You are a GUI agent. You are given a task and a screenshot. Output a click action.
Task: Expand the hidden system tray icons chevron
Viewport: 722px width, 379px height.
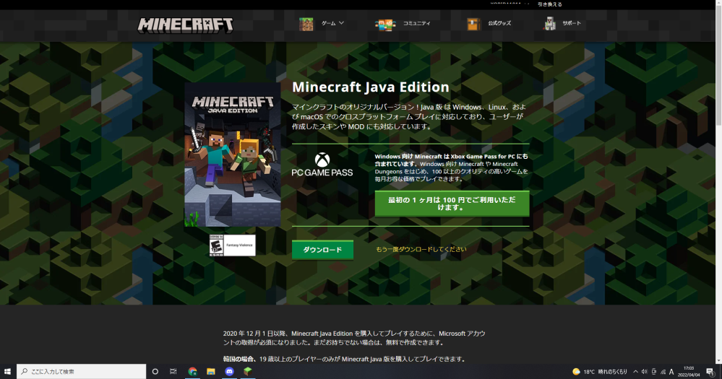[x=635, y=372]
